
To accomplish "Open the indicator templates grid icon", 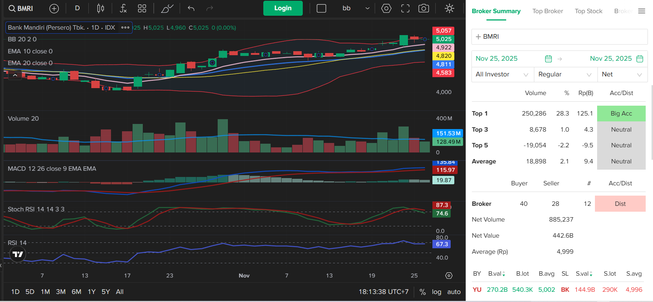I will pos(142,8).
